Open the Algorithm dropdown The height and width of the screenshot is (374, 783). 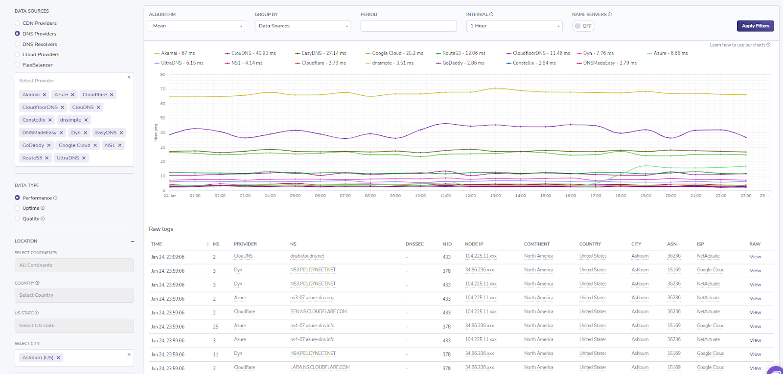click(x=197, y=26)
